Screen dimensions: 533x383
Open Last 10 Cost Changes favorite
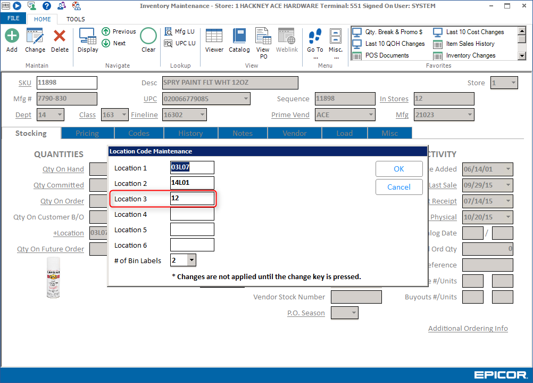tap(469, 32)
